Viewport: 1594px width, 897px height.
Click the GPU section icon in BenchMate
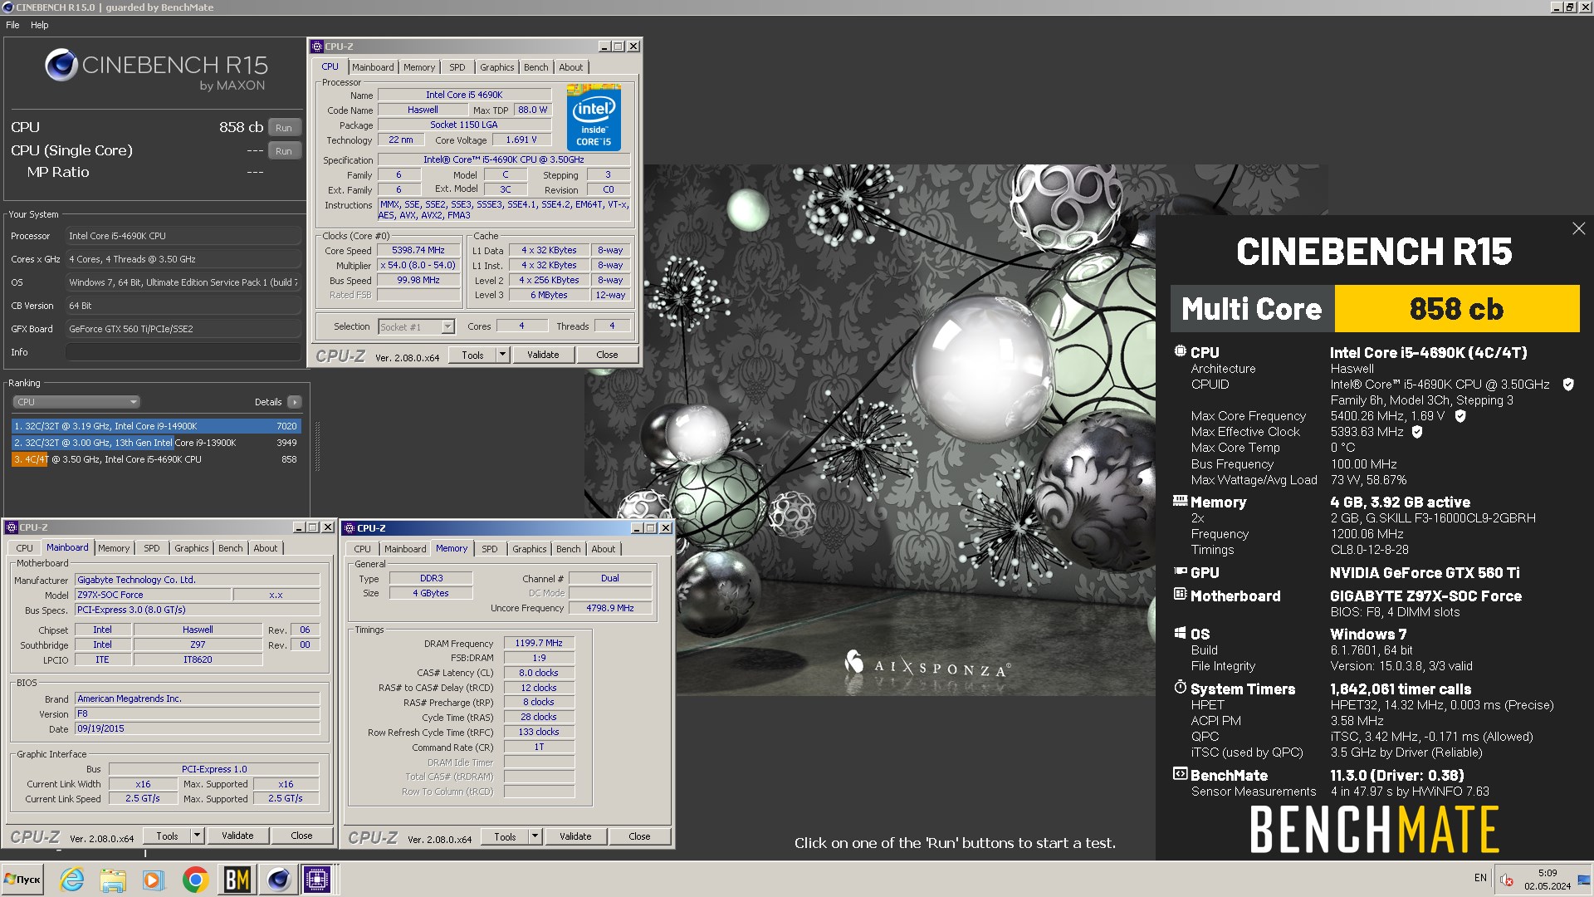click(x=1180, y=571)
